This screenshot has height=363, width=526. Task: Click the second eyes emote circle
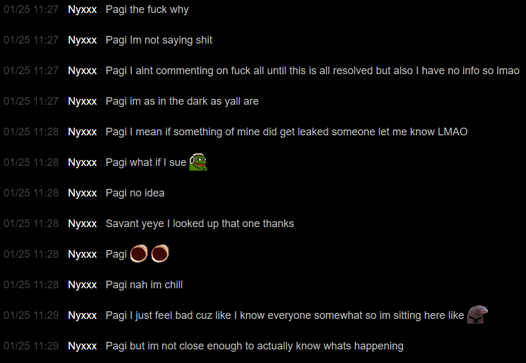(x=160, y=254)
